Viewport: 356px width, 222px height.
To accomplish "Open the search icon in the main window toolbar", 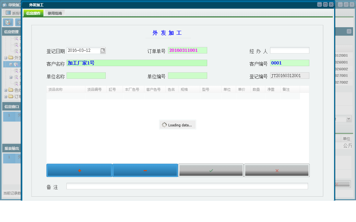I will [8, 22].
